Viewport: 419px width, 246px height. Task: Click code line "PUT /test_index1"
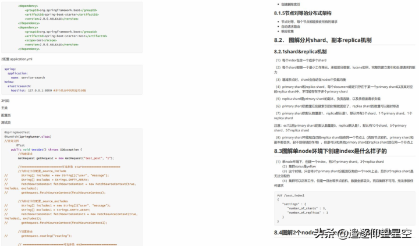click(291, 195)
